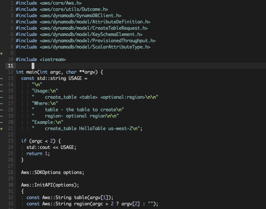The image size is (266, 209).
Task: Click the "if (argc < 2) {" line
Action: coord(41,141)
